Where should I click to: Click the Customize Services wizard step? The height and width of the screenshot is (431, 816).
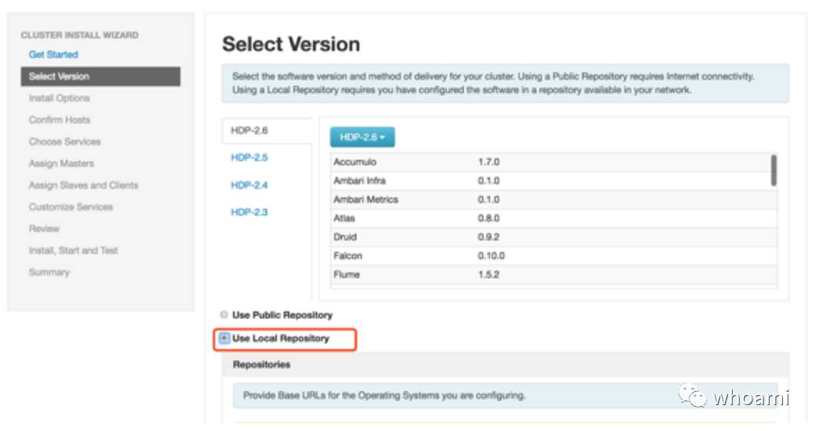coord(71,207)
